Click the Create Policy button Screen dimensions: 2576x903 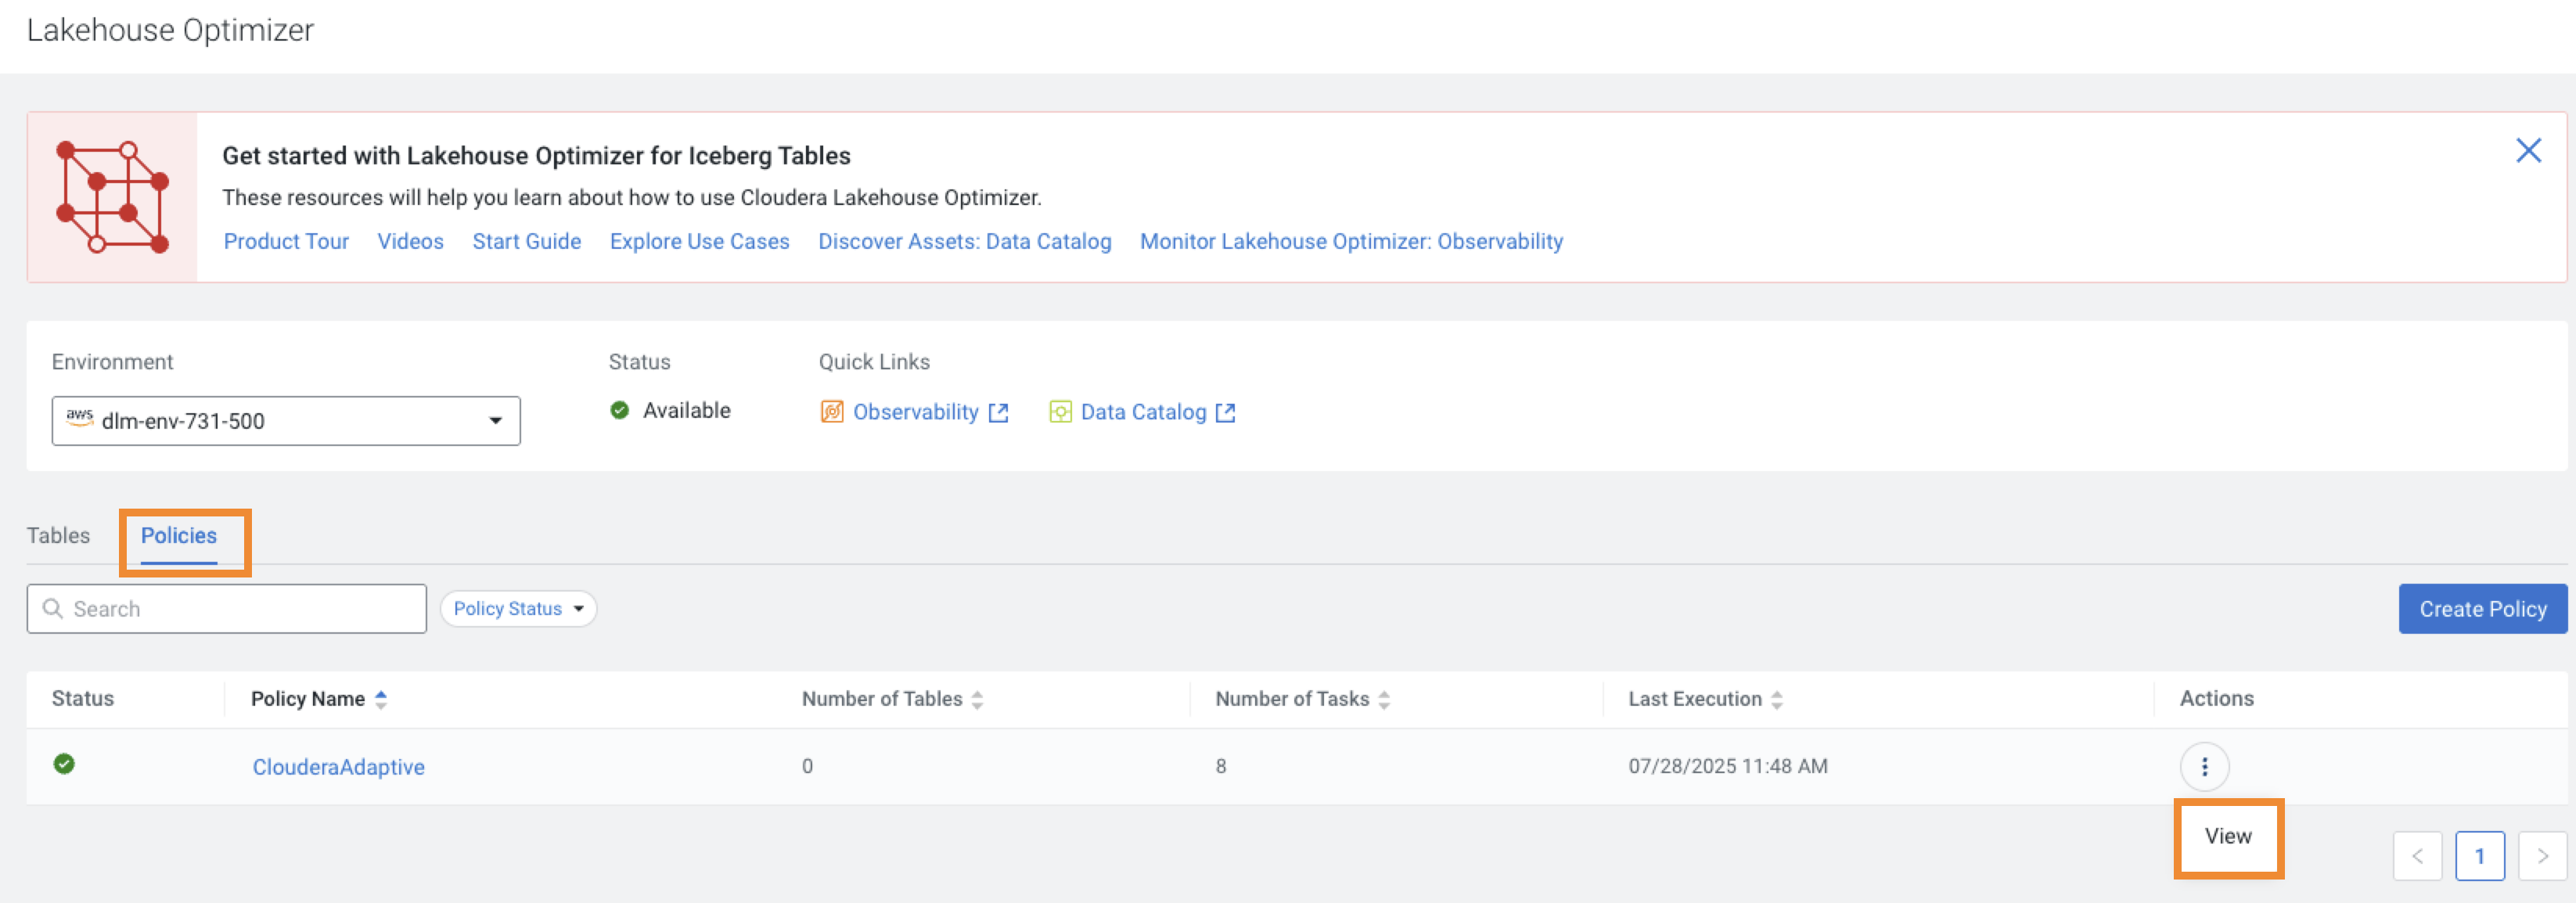[2481, 608]
